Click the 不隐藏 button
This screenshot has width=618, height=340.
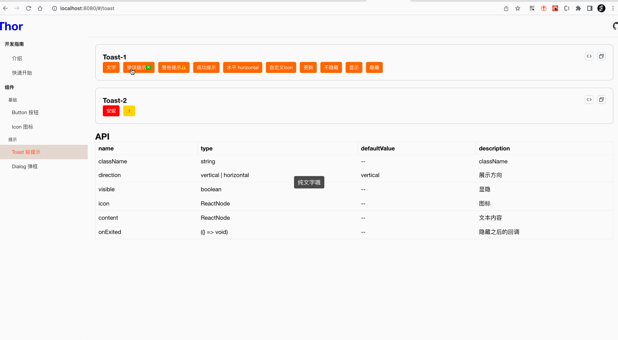pyautogui.click(x=331, y=68)
